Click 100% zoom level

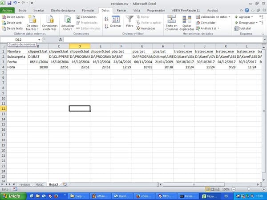coord(226,189)
